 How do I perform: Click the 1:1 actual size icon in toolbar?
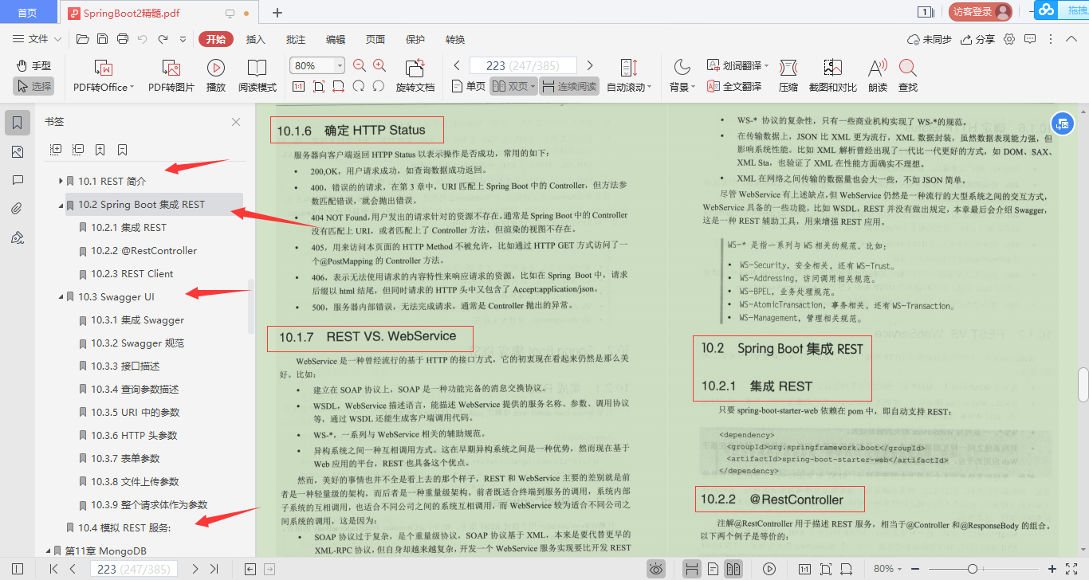299,86
